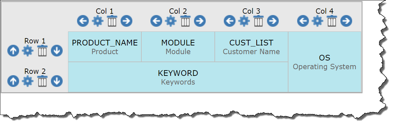
Task: Move Col 4 left arrow
Action: point(303,21)
